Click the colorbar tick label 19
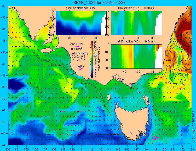 [x=95, y=59]
